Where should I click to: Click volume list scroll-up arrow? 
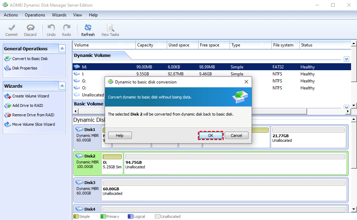[354, 43]
